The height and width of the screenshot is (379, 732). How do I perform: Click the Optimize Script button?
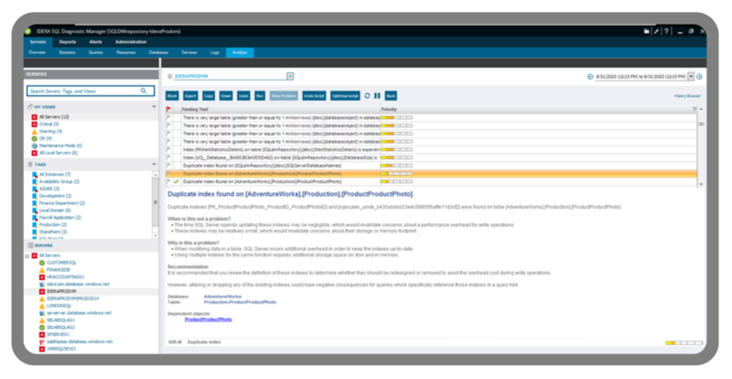coord(343,95)
